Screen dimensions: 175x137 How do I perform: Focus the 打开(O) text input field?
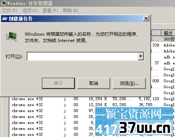point(82,56)
